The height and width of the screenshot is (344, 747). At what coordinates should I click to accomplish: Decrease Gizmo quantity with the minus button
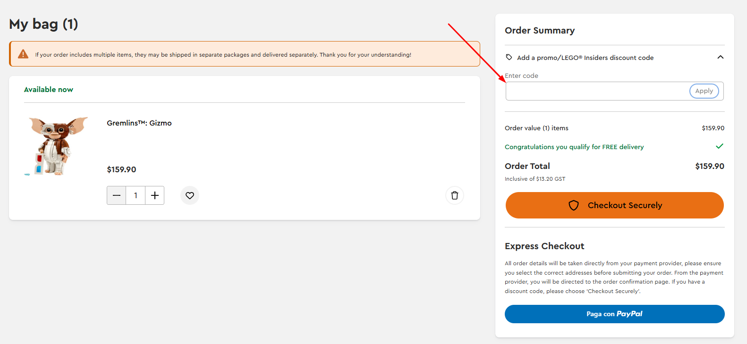(117, 195)
